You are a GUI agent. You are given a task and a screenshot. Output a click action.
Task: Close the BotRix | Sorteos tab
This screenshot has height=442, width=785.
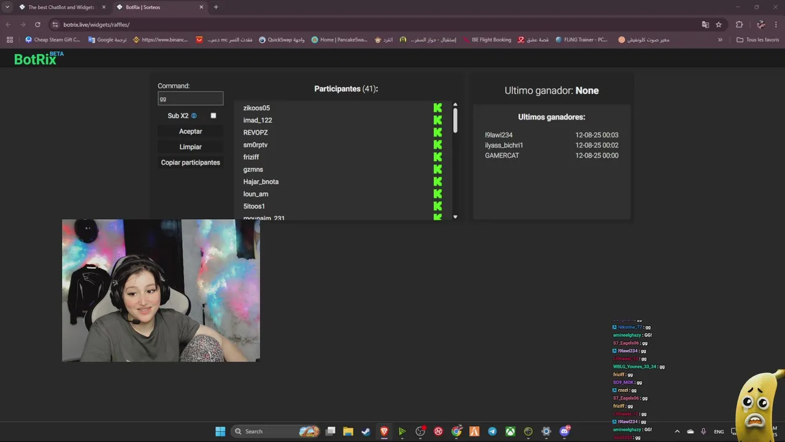(x=201, y=7)
